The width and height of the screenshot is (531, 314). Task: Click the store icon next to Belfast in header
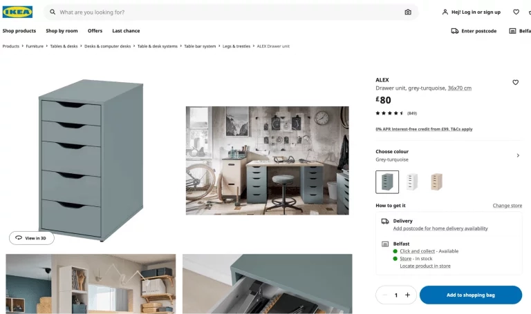pyautogui.click(x=512, y=31)
